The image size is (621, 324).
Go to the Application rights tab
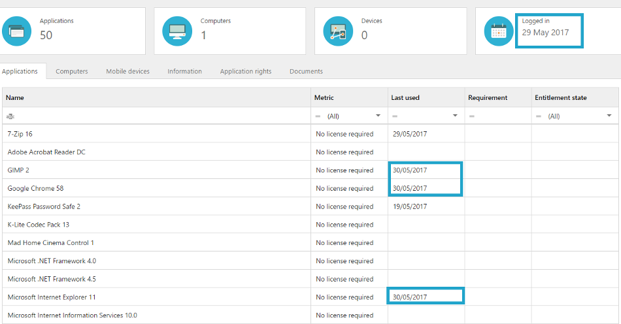246,71
